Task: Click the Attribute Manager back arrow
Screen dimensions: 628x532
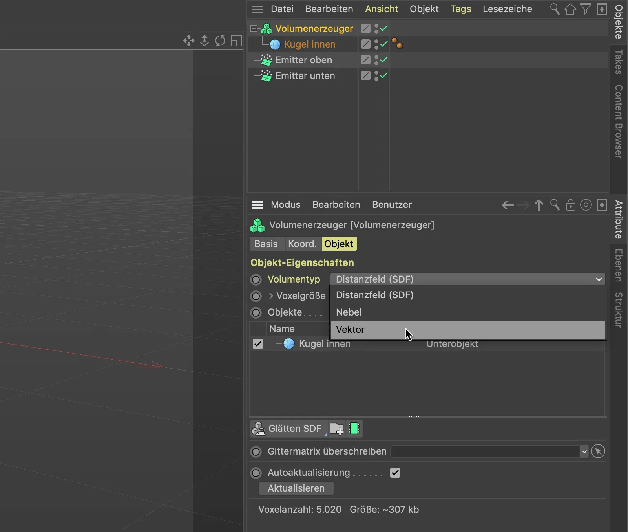Action: click(x=508, y=205)
